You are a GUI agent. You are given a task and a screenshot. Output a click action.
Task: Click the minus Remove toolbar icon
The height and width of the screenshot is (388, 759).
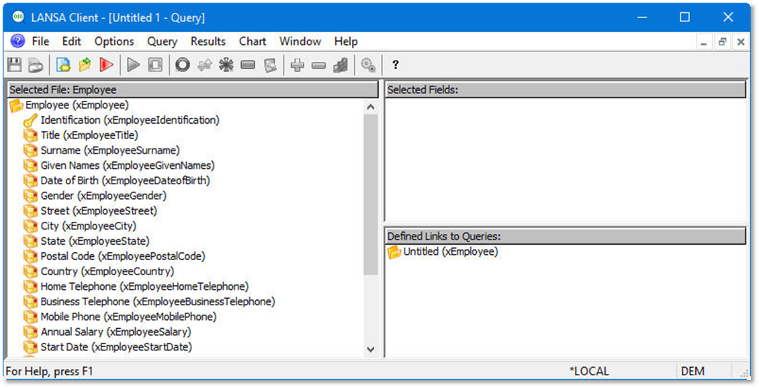click(x=318, y=65)
